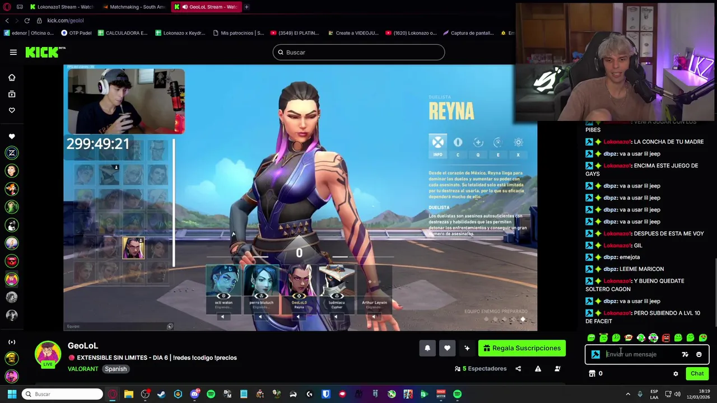Open first followed channel avatar under heart
717x403 pixels.
pos(12,153)
